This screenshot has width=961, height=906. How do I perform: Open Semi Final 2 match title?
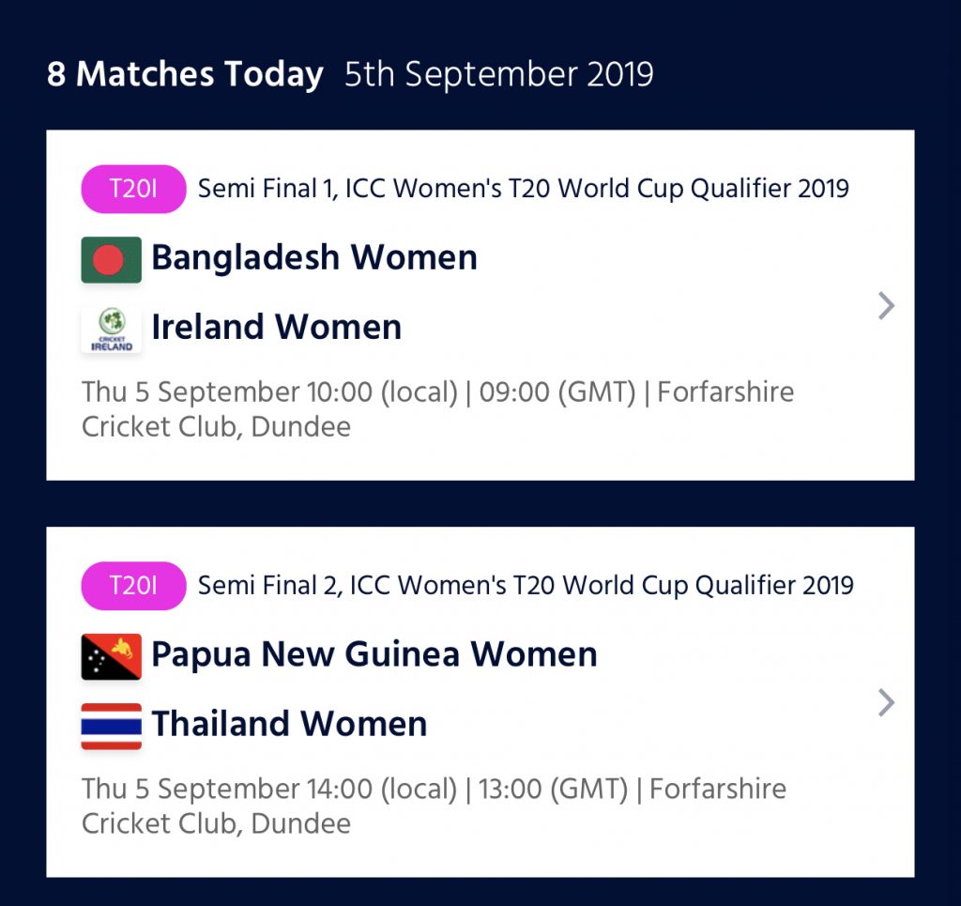click(526, 586)
